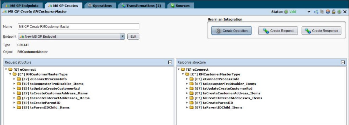Expand taUpdateCreateCustomerRcd in Response structure

(187, 89)
